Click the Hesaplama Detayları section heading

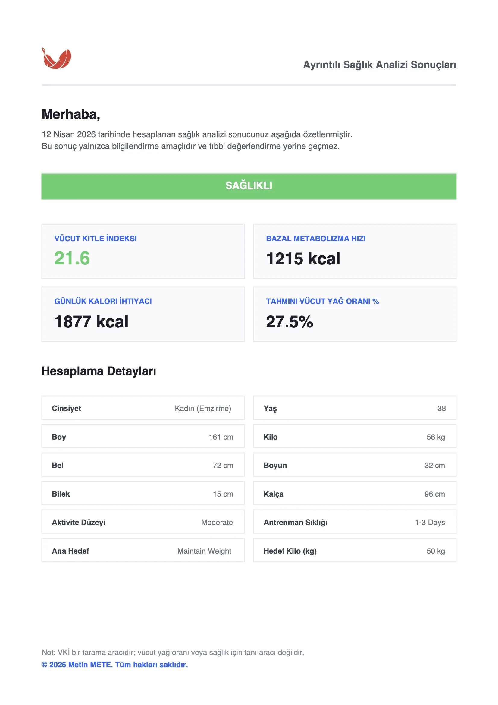point(99,371)
